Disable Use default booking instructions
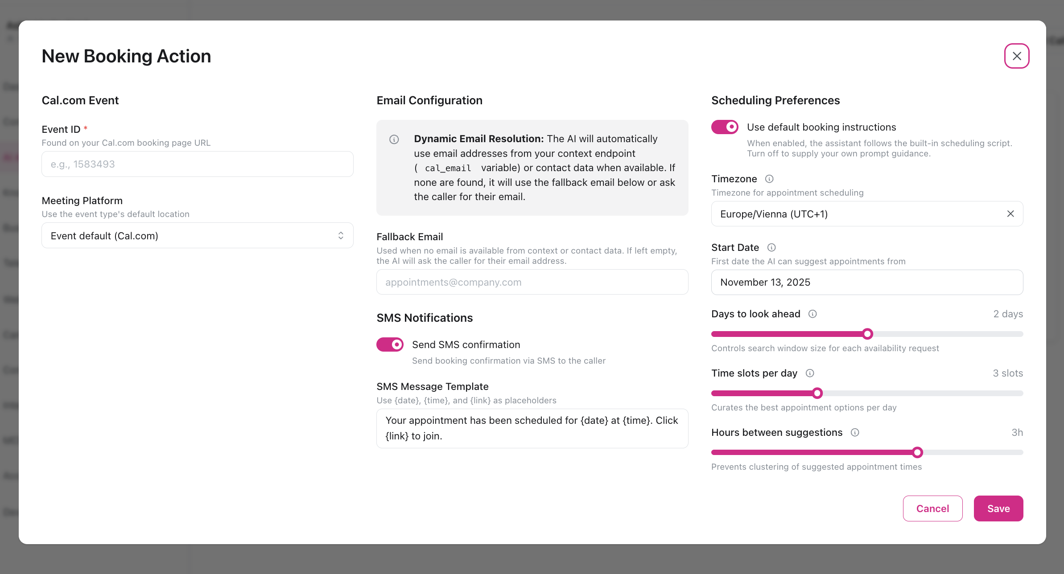 725,127
